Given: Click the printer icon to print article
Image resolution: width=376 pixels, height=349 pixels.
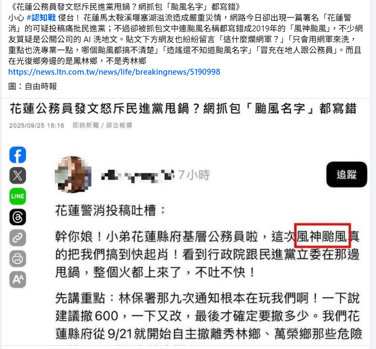Looking at the screenshot, I should point(18,259).
